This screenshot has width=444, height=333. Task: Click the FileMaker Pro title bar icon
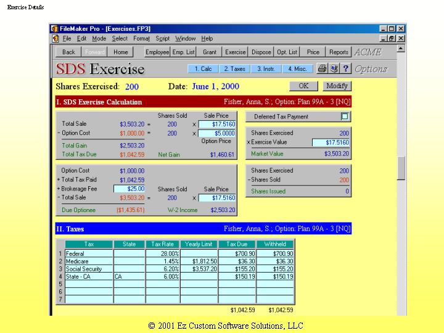pyautogui.click(x=54, y=28)
